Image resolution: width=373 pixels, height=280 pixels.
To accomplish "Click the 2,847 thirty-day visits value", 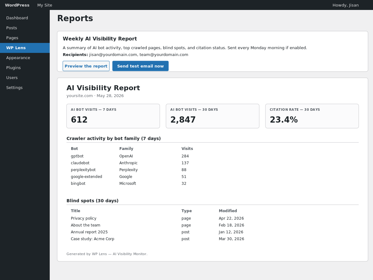I will (183, 120).
